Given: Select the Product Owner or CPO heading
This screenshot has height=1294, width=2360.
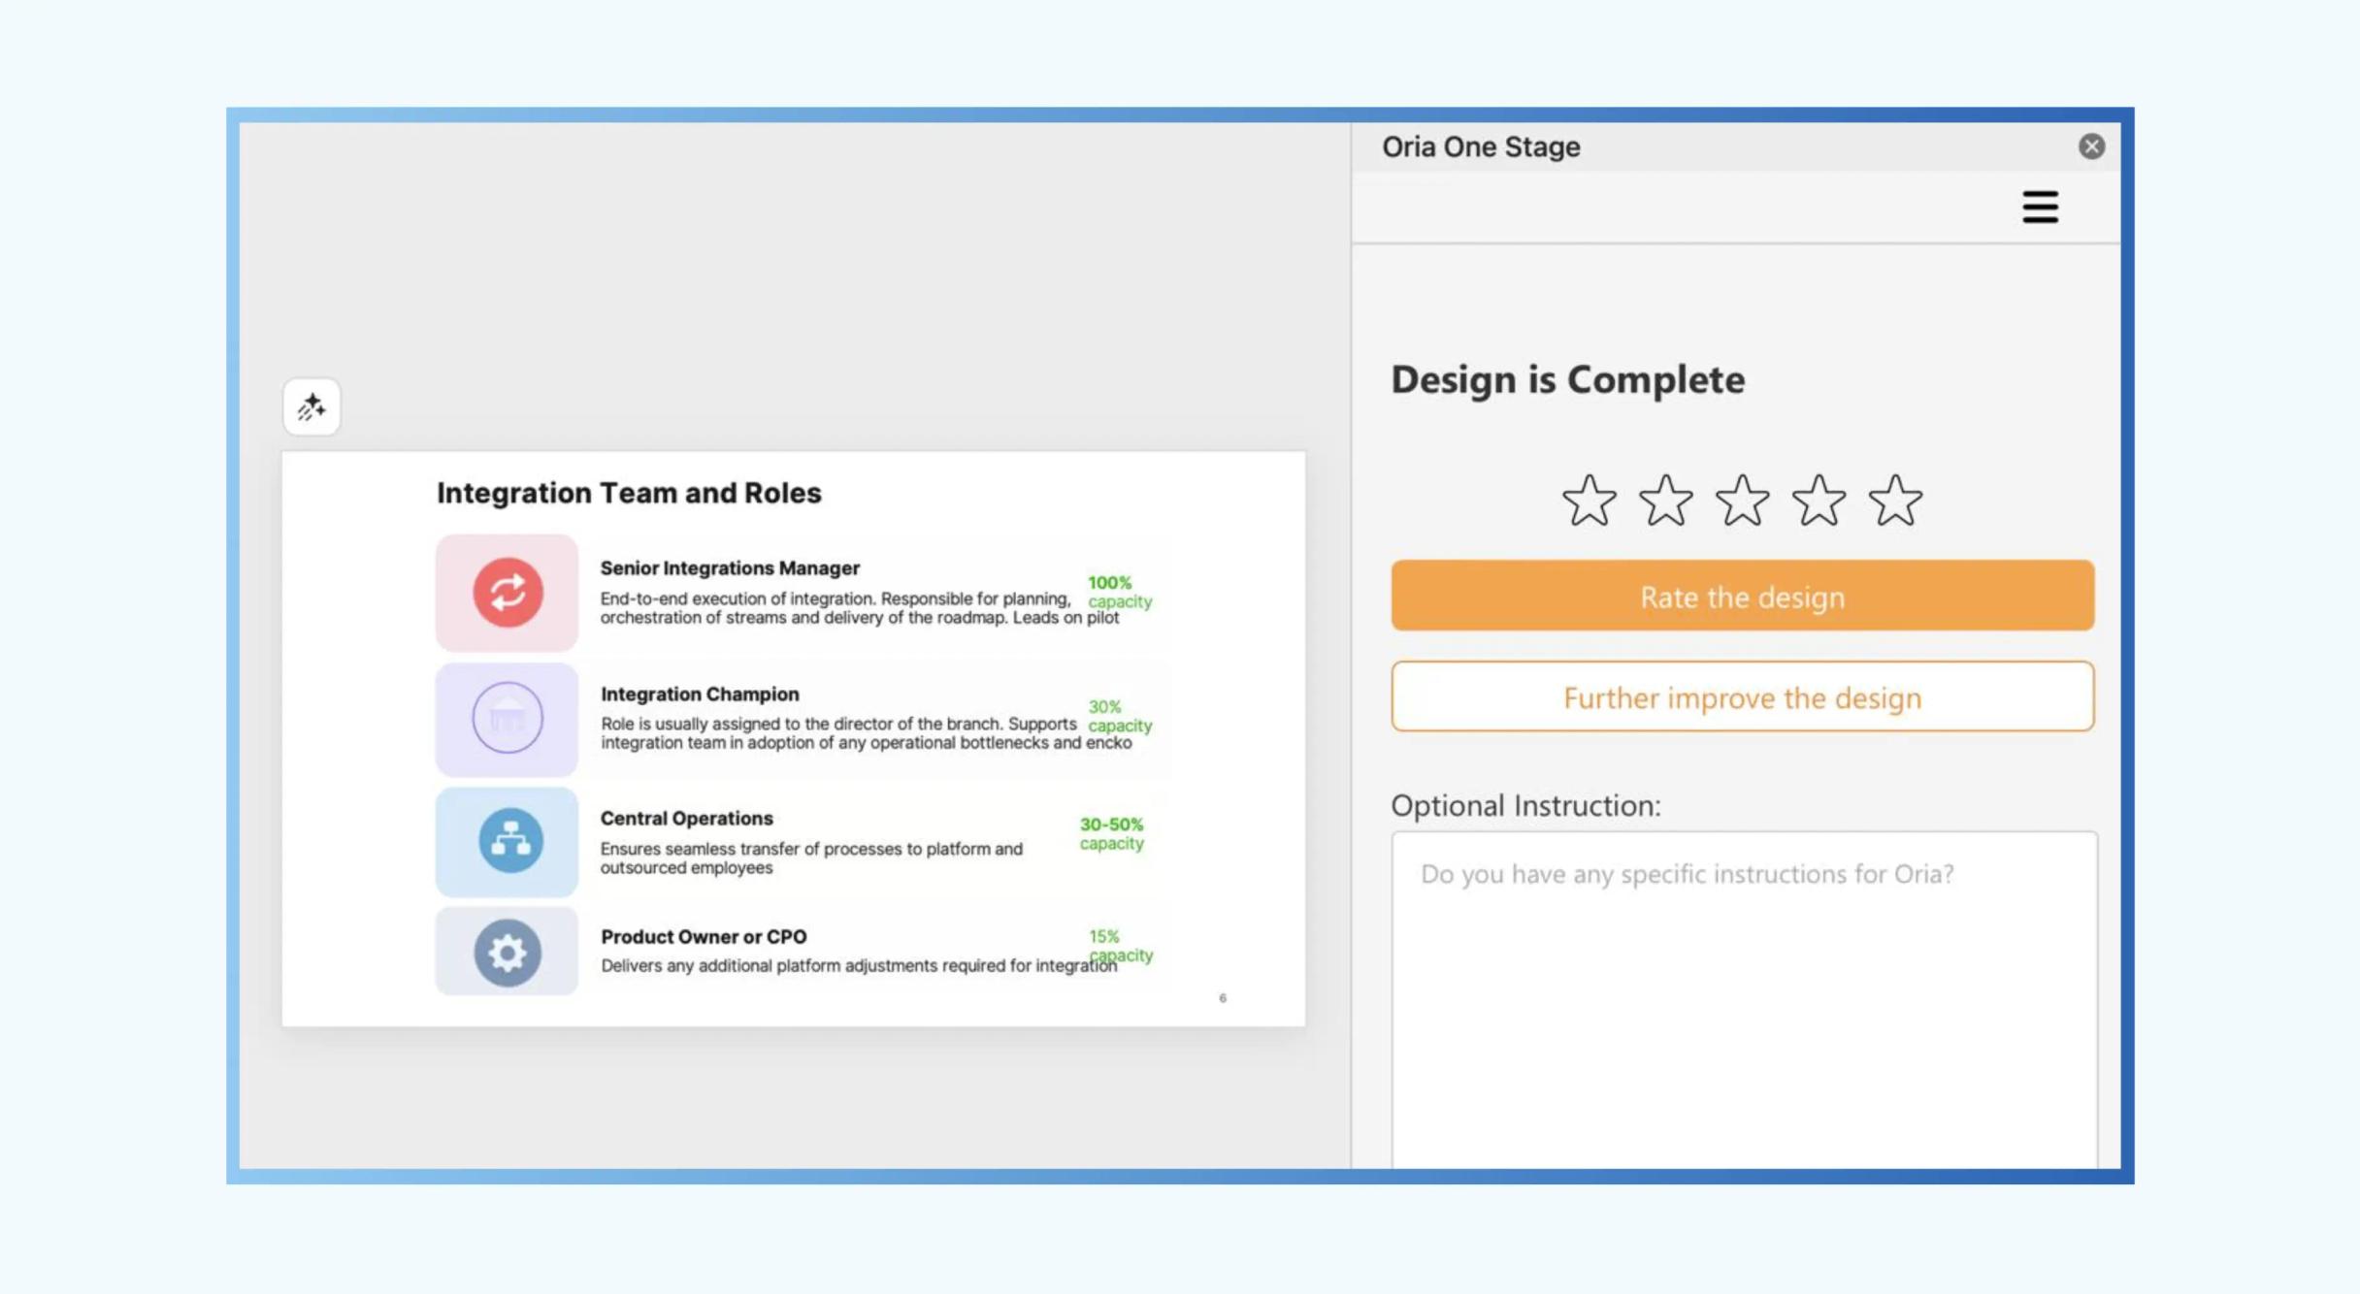Looking at the screenshot, I should pyautogui.click(x=704, y=936).
